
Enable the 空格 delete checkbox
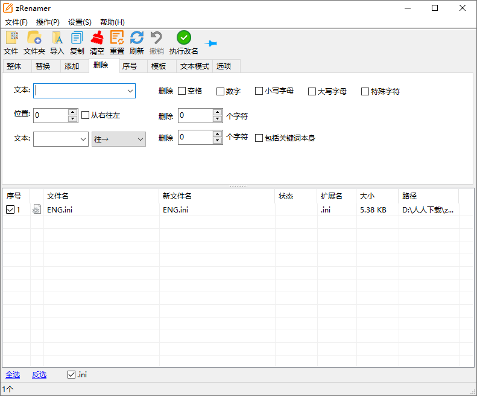182,91
